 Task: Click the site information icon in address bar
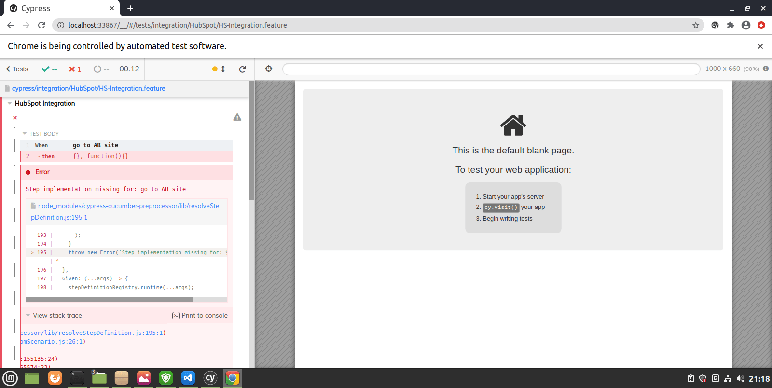(61, 25)
